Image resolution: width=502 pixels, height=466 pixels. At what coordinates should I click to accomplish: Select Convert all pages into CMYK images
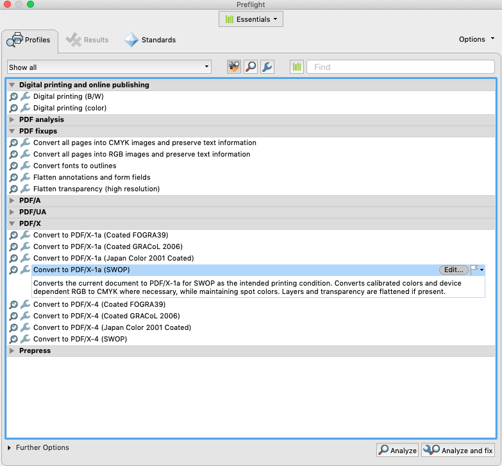[145, 142]
